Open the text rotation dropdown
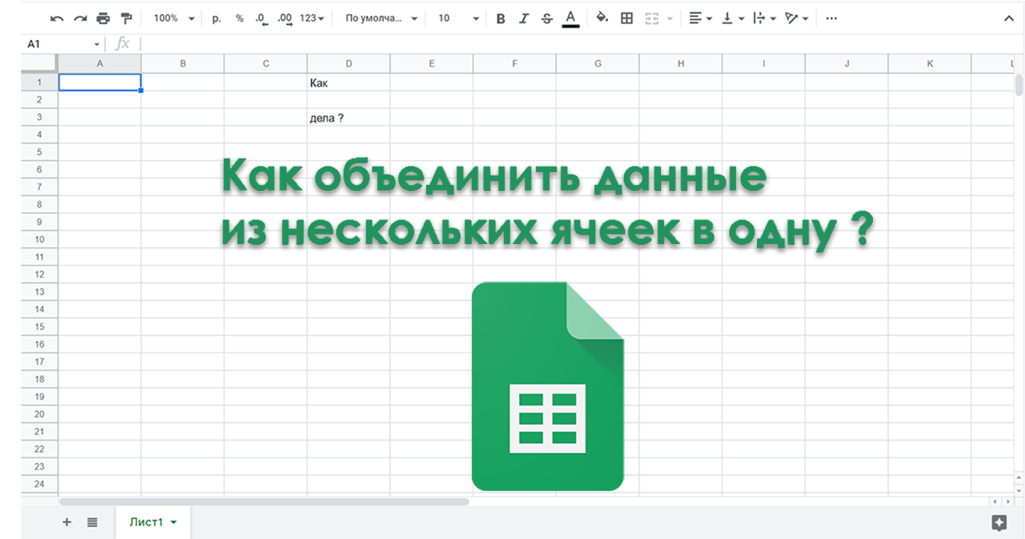The height and width of the screenshot is (539, 1025). [797, 18]
